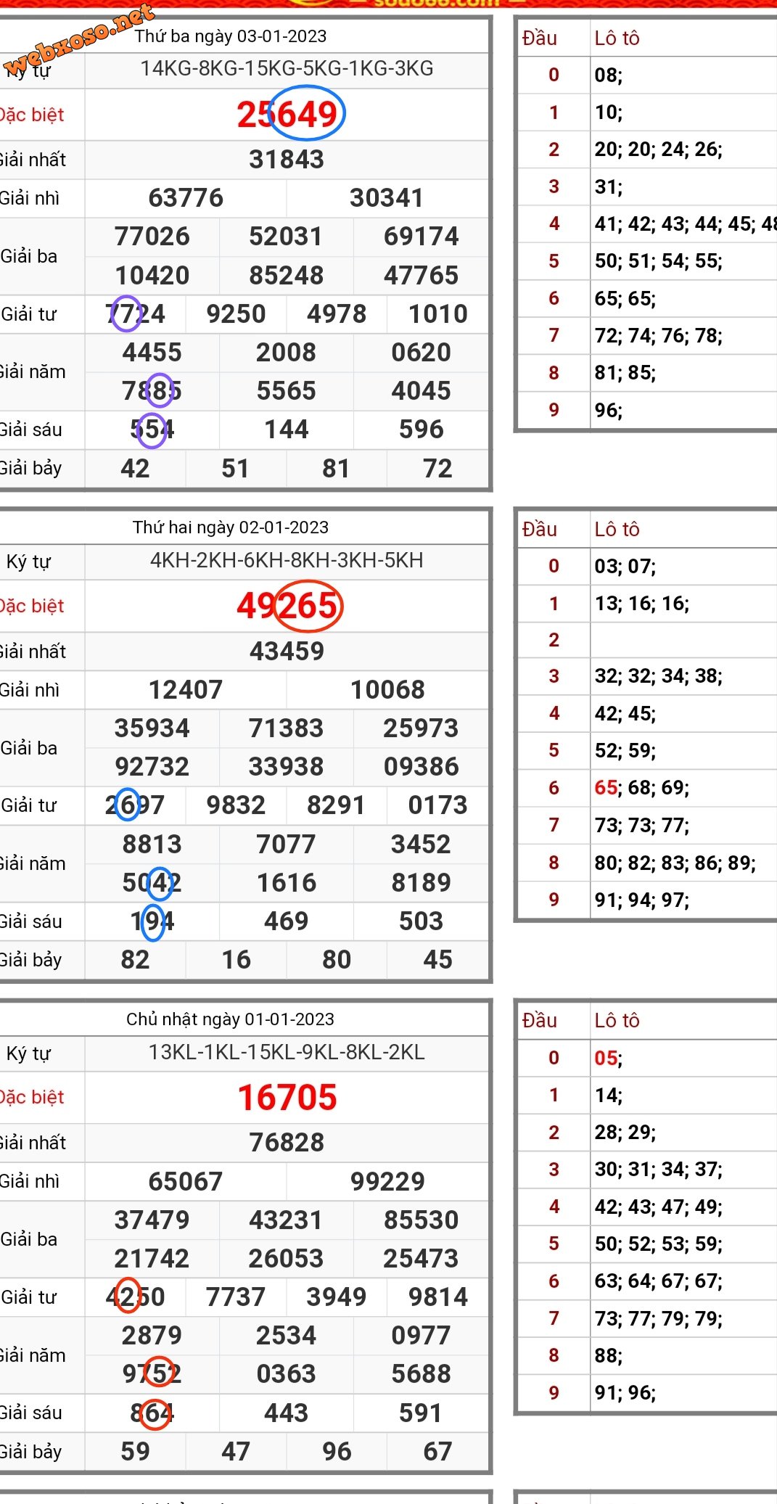
Task: Select third prize number 35934
Action: click(x=152, y=728)
